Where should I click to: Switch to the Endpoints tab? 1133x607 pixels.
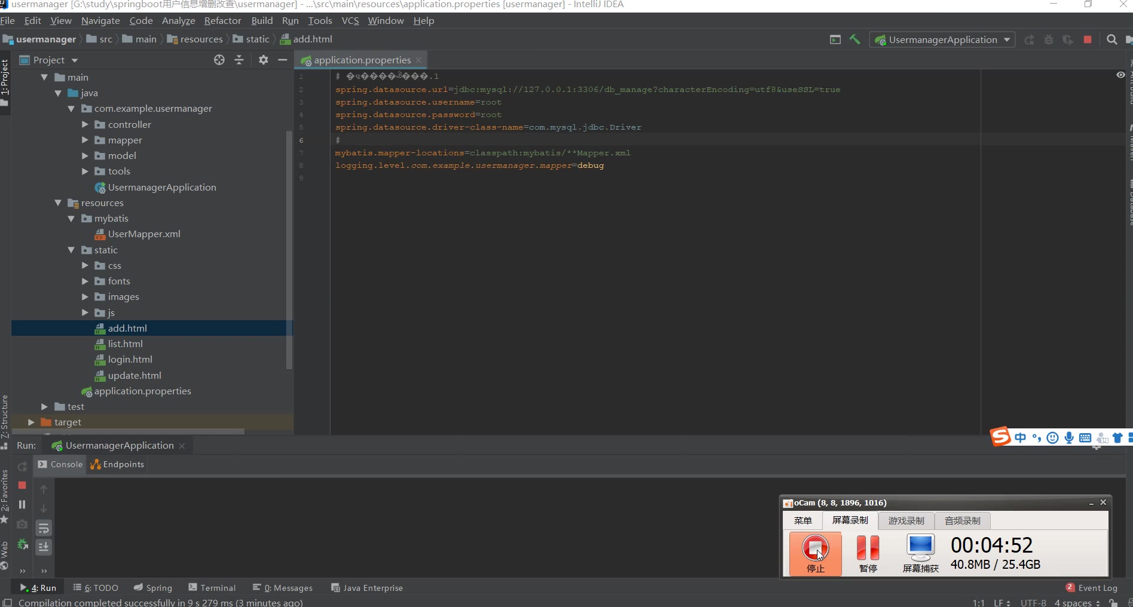click(x=117, y=464)
